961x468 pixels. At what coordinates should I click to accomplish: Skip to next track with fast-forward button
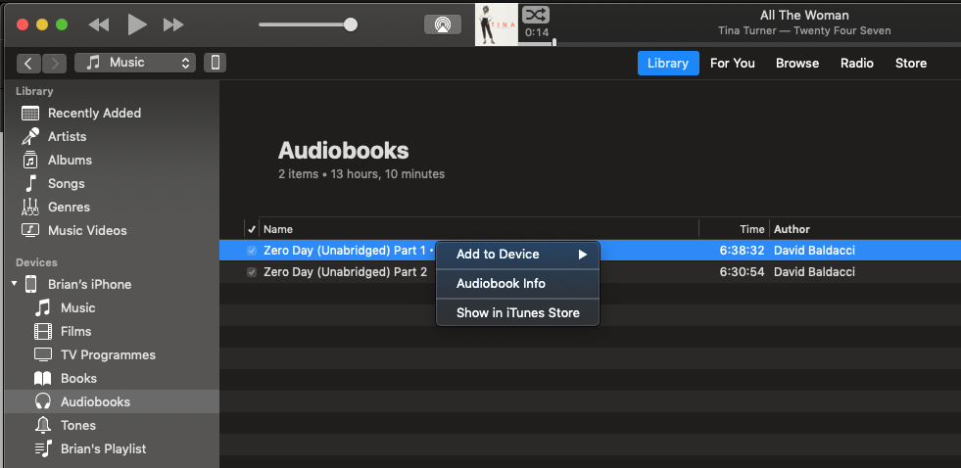pyautogui.click(x=173, y=24)
